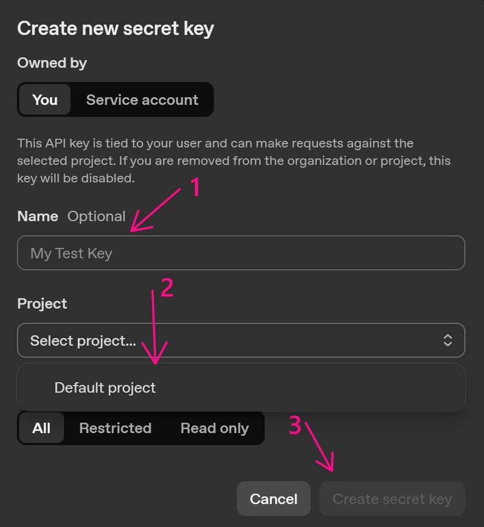
Task: Click the pink number 1 annotation
Action: tap(195, 188)
